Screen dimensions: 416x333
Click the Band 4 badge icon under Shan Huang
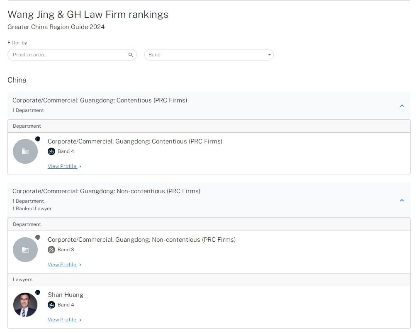click(x=51, y=305)
